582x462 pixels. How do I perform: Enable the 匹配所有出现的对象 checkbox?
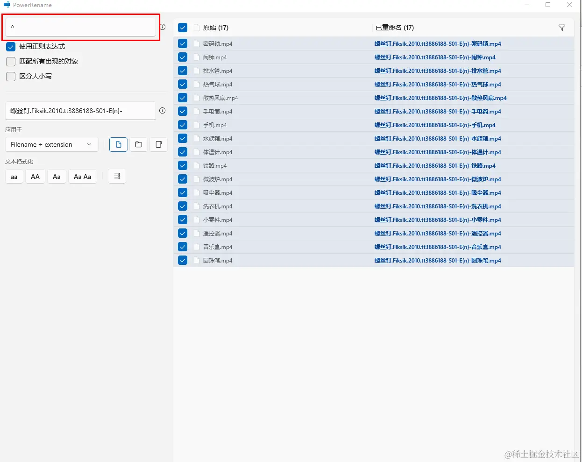(x=11, y=62)
